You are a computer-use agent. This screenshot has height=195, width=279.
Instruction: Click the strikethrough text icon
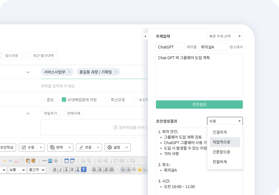72,170
